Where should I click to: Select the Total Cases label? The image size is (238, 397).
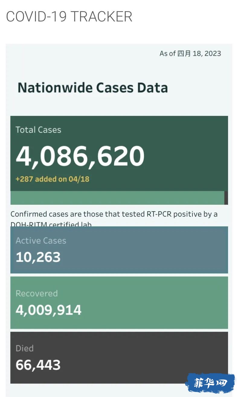pos(38,130)
